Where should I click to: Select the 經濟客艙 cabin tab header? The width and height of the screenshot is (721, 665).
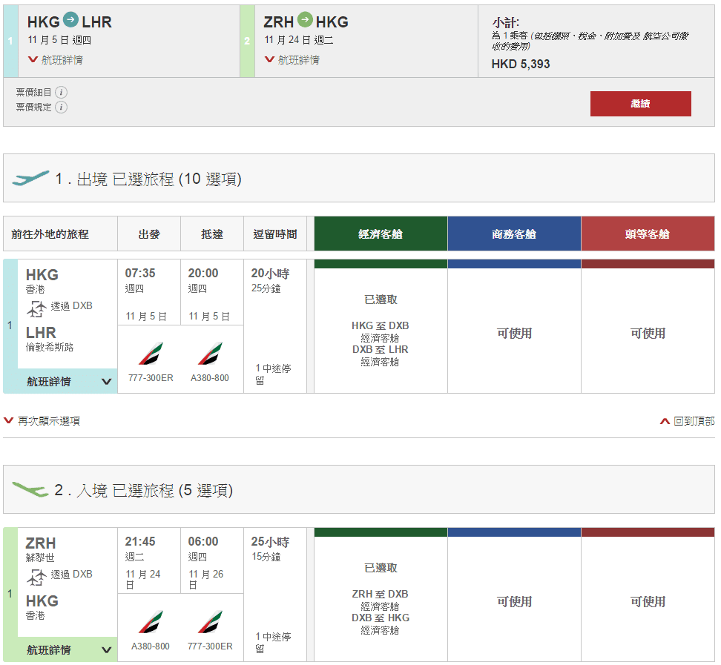(381, 234)
